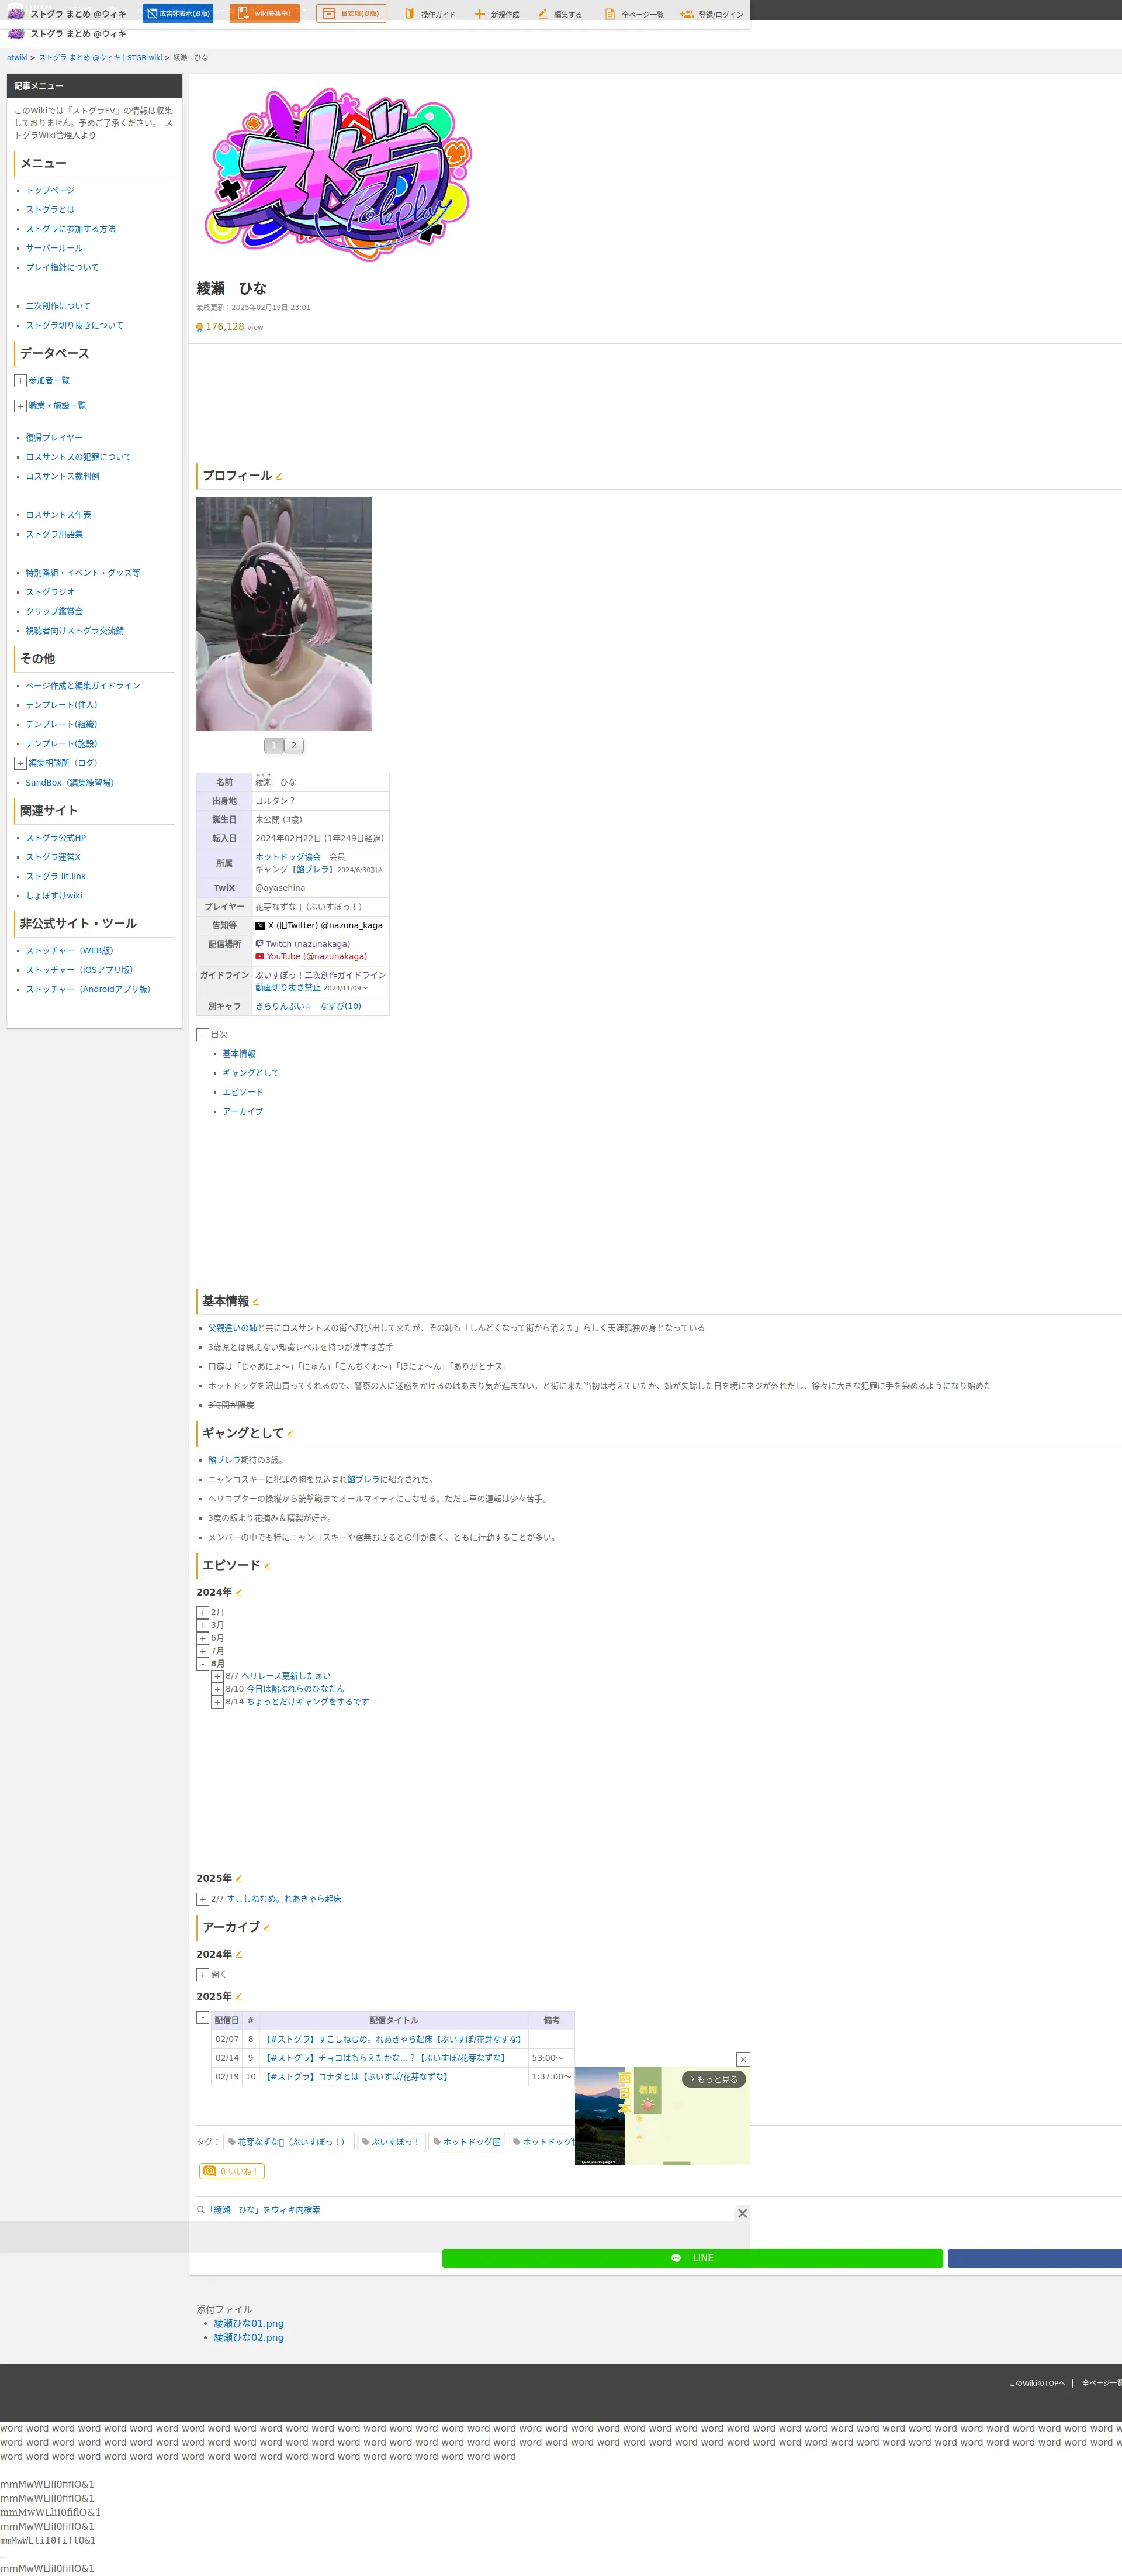1122x2576 pixels.
Task: Switch to profile image tab 2
Action: [x=294, y=745]
